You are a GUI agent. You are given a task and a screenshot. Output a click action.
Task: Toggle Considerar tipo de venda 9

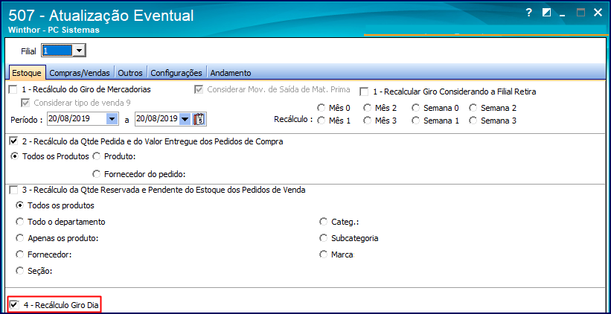click(26, 103)
